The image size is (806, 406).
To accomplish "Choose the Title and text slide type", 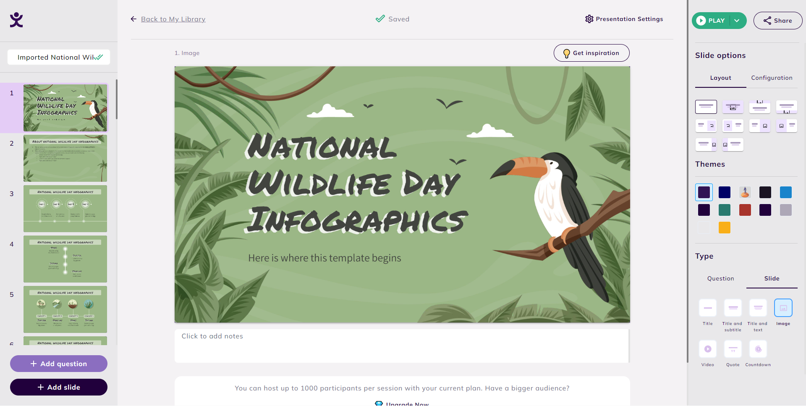I will 758,308.
